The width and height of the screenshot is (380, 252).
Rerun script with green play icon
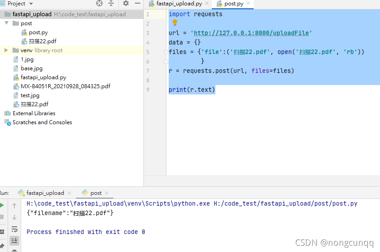(x=2, y=205)
